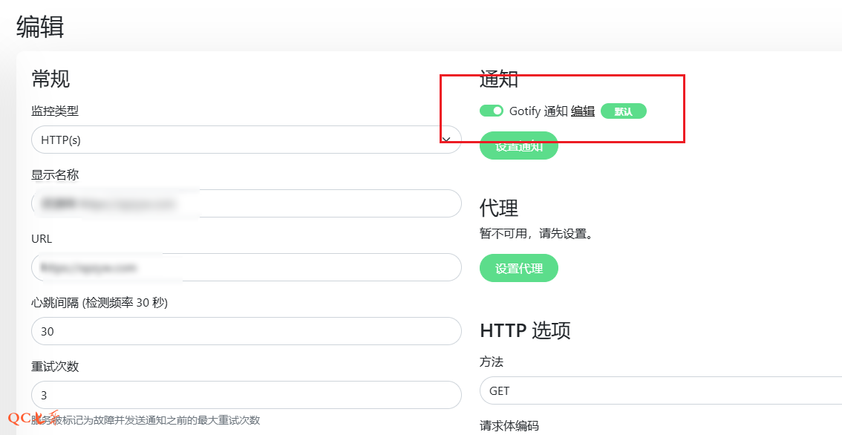Click the Gotify 通知 label text
Screen dimensions: 842x435
(x=538, y=111)
